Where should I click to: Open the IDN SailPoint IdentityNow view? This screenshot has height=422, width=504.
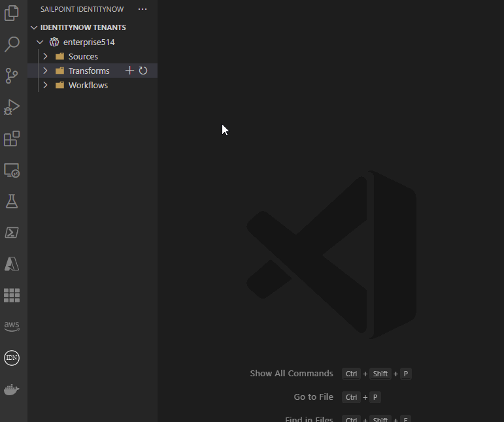click(12, 358)
